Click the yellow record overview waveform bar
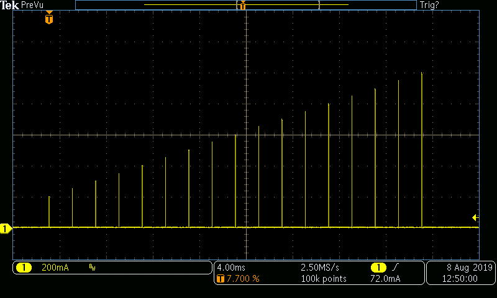 pyautogui.click(x=246, y=5)
